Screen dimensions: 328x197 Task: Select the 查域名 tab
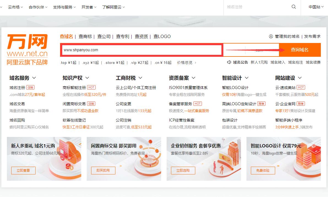click(x=66, y=36)
